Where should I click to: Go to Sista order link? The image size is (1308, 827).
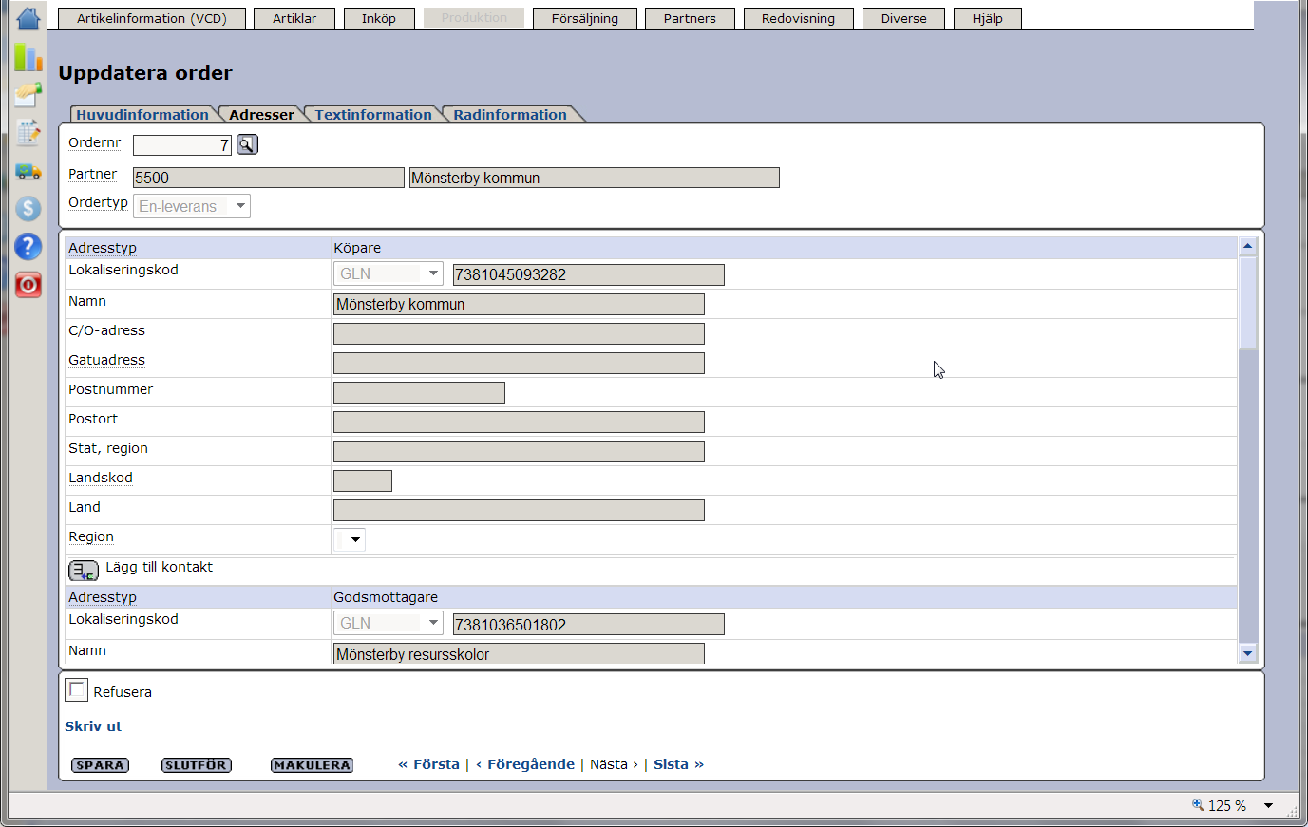click(679, 764)
